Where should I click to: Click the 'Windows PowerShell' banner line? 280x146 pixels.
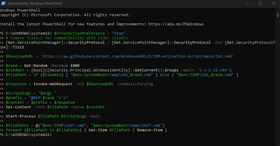click(20, 10)
